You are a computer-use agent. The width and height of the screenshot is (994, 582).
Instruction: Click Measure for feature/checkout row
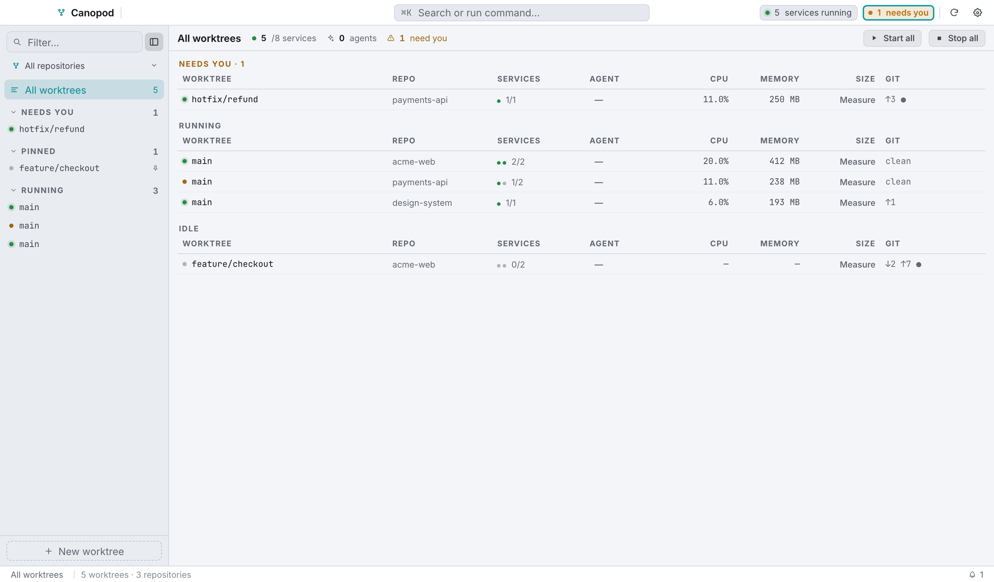[857, 265]
